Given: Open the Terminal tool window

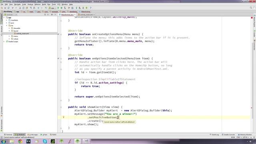Looking at the screenshot, I should 8,135.
